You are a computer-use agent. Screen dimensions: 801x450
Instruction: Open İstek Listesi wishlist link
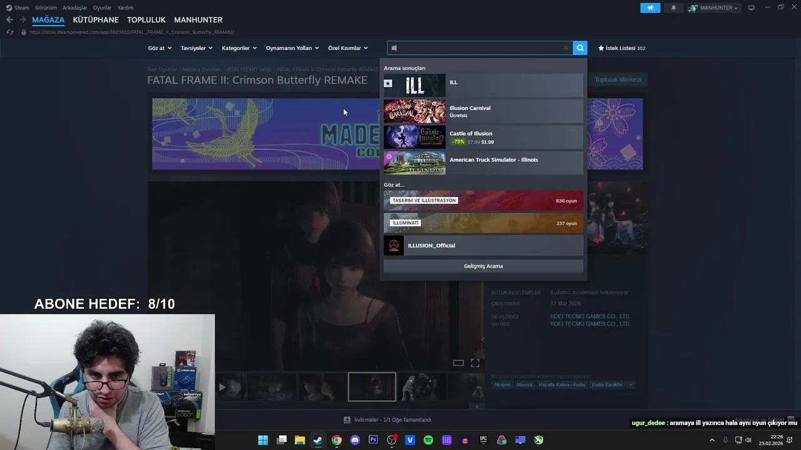621,48
